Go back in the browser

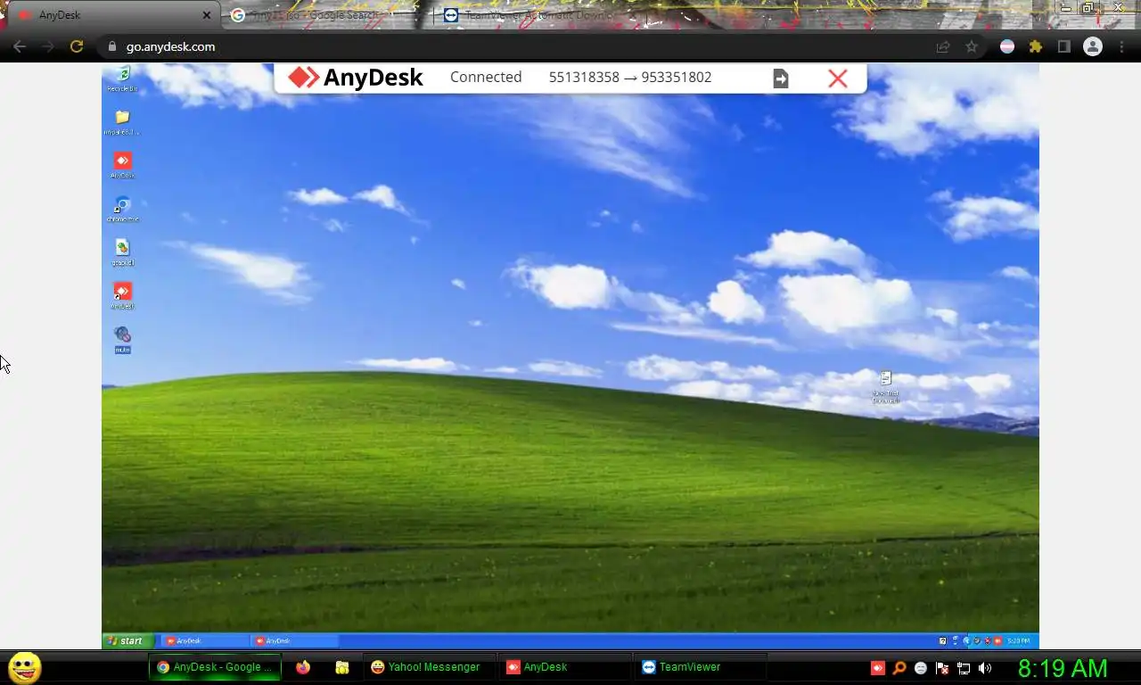(x=20, y=46)
